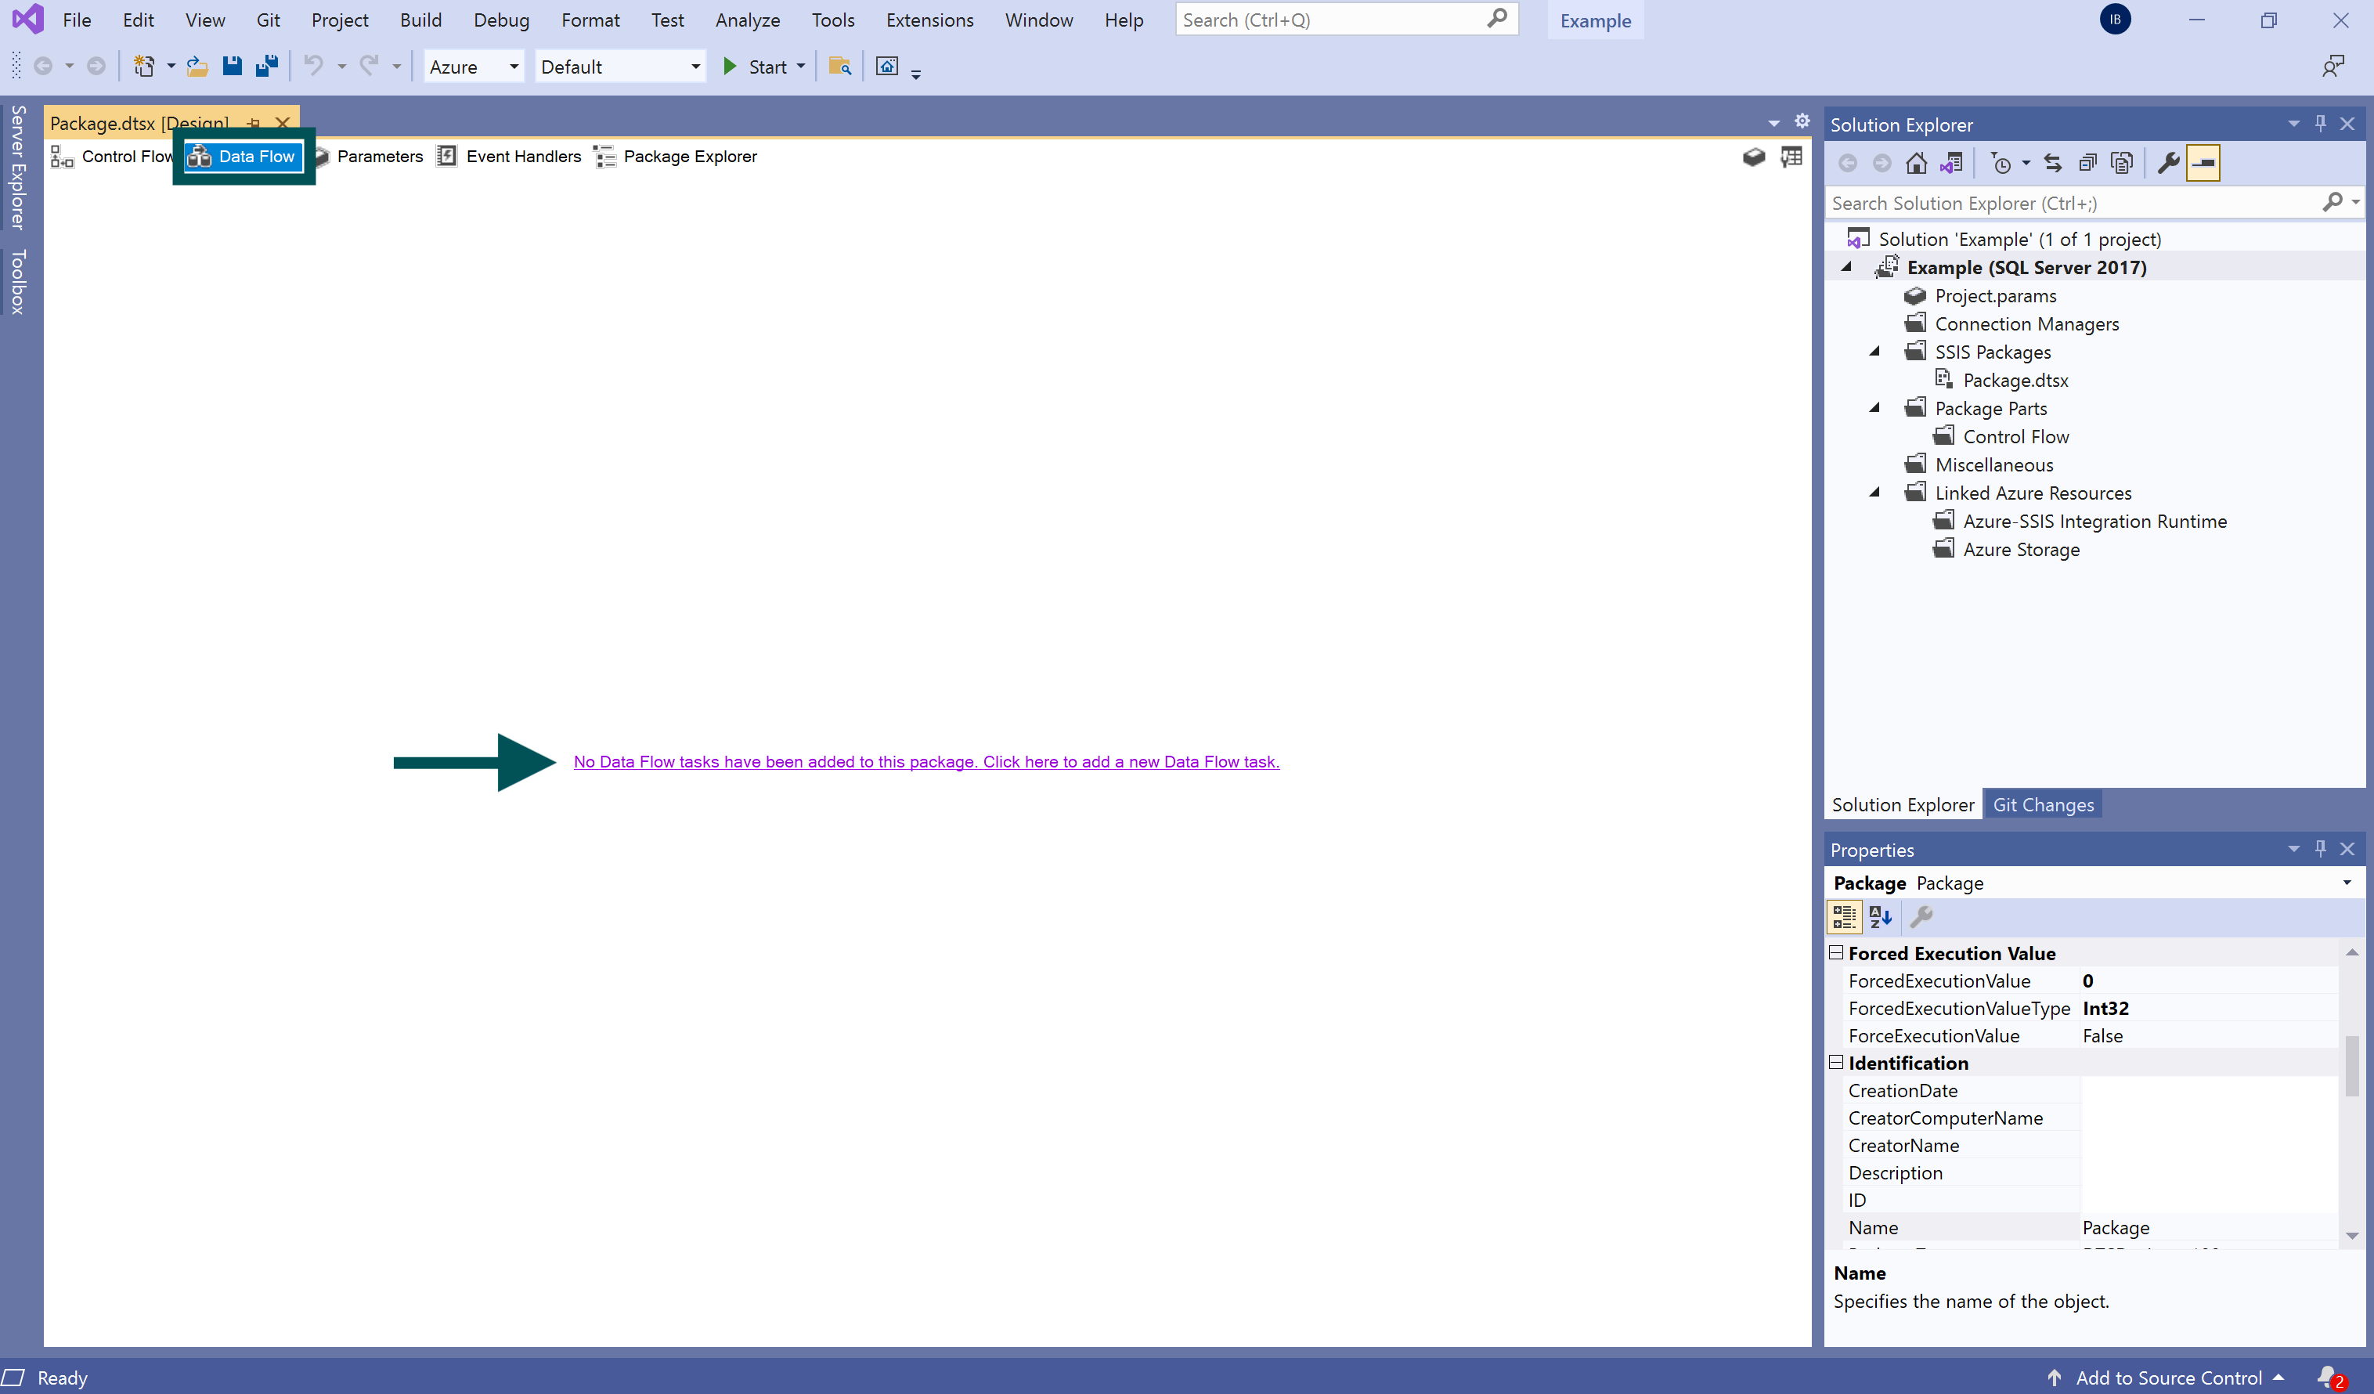
Task: Select Package.dtsx in Solution Explorer
Action: [2015, 380]
